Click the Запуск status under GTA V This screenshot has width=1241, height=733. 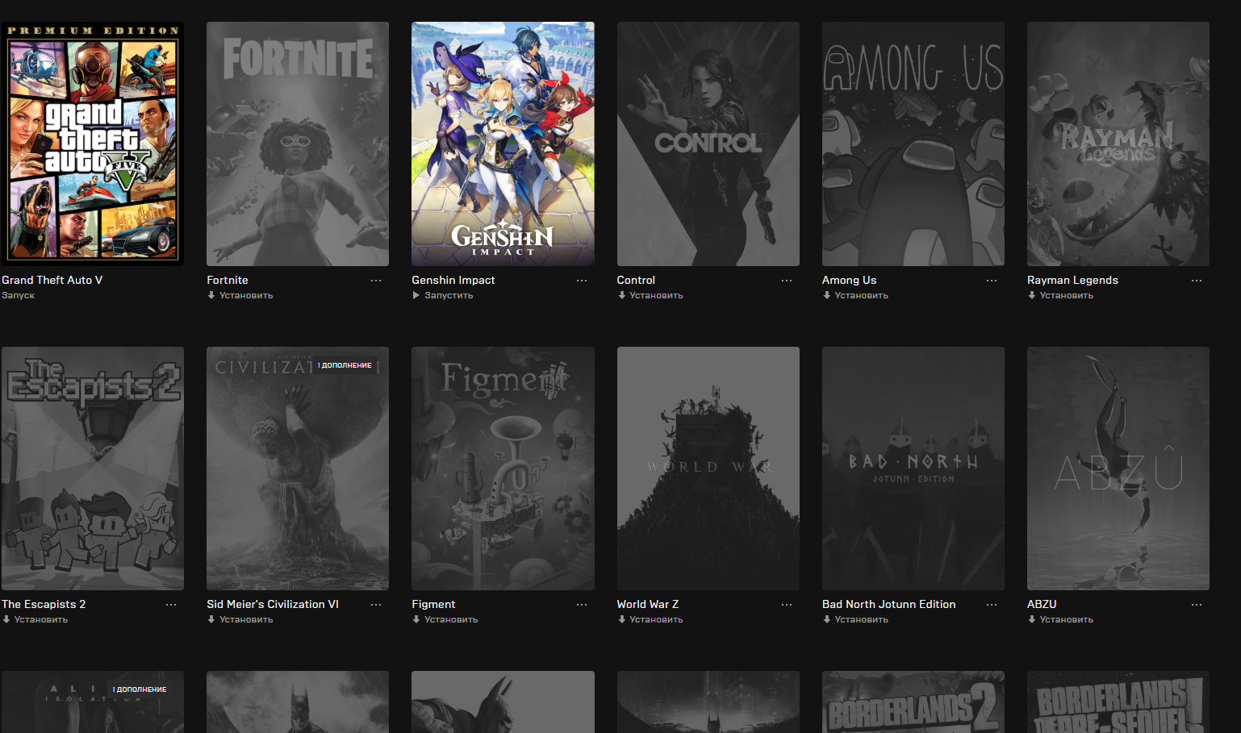18,296
